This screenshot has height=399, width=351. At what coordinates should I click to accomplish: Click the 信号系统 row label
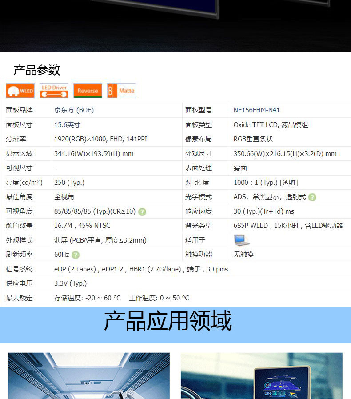click(x=19, y=269)
